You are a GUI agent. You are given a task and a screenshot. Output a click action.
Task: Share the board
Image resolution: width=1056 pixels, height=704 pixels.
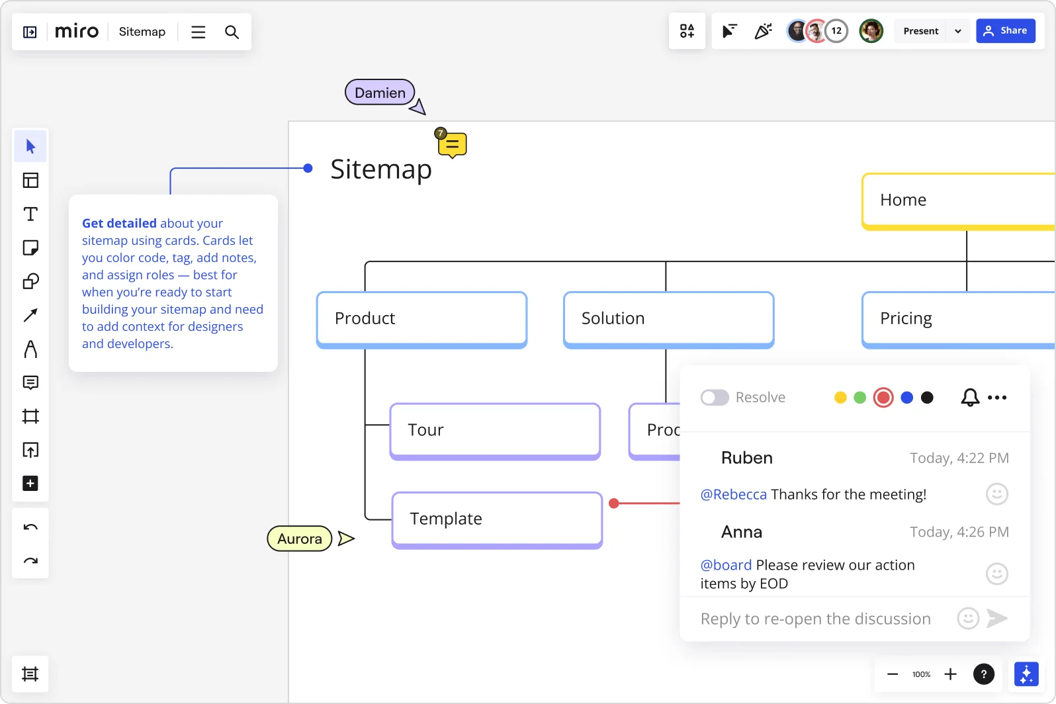coord(1006,31)
